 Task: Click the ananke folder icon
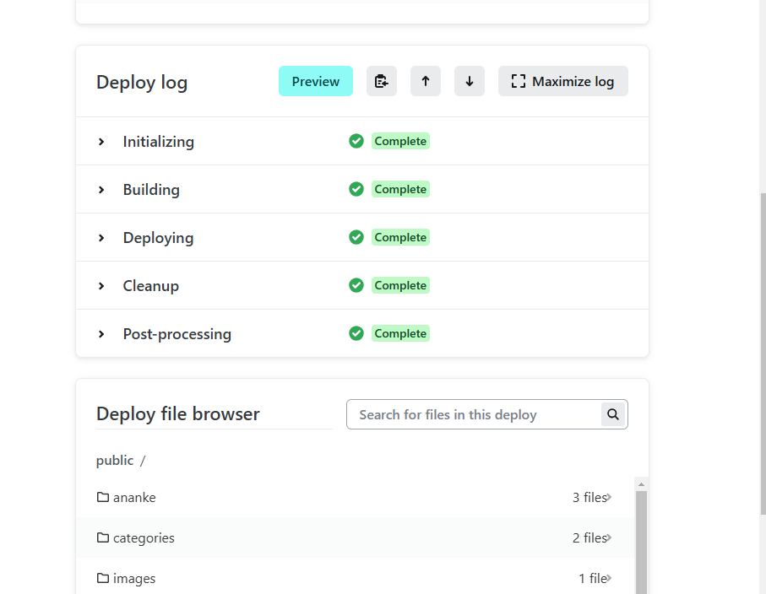pyautogui.click(x=103, y=497)
